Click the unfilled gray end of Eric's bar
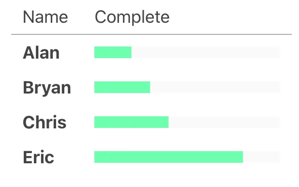The image size is (299, 187). [262, 157]
